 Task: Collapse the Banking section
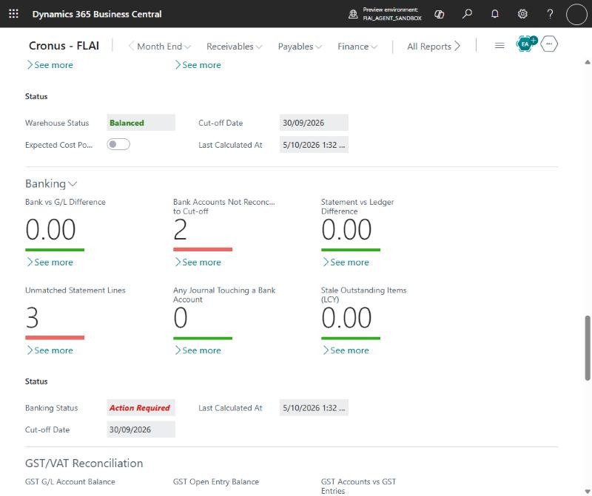click(51, 183)
